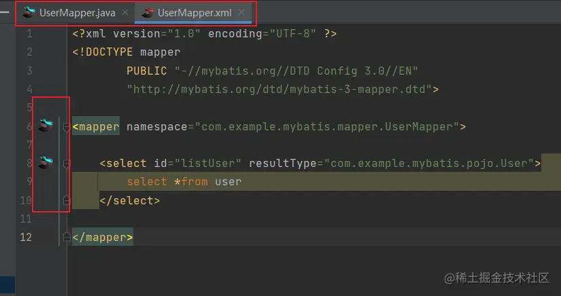
Task: Click the closing </select> tag
Action: pyautogui.click(x=129, y=201)
